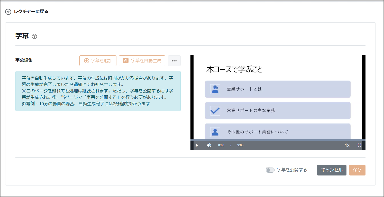Click the 営業サポートとは headset icon
Viewport: 384px width, 197px height.
click(215, 89)
